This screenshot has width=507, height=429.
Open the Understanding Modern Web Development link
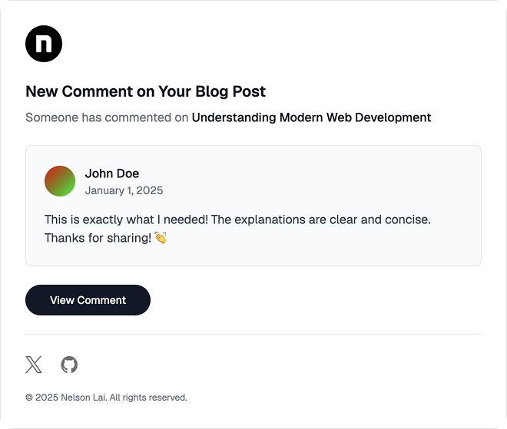tap(311, 117)
